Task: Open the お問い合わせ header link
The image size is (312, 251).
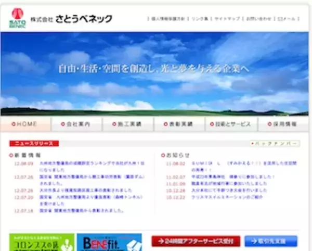Action: tap(258, 19)
